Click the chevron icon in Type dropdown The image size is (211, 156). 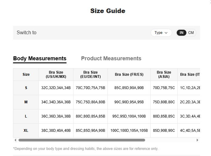(x=166, y=33)
